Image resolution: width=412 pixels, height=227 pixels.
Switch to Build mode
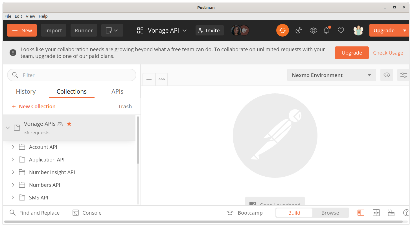click(x=294, y=213)
